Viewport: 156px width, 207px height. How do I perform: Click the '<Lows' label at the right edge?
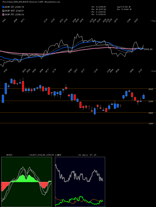153,71
